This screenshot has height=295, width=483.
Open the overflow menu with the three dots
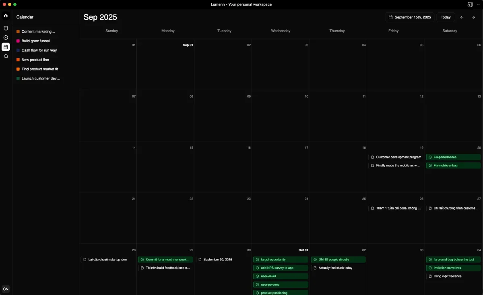[479, 4]
